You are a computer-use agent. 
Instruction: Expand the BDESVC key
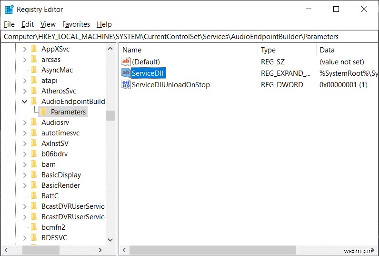click(25, 238)
